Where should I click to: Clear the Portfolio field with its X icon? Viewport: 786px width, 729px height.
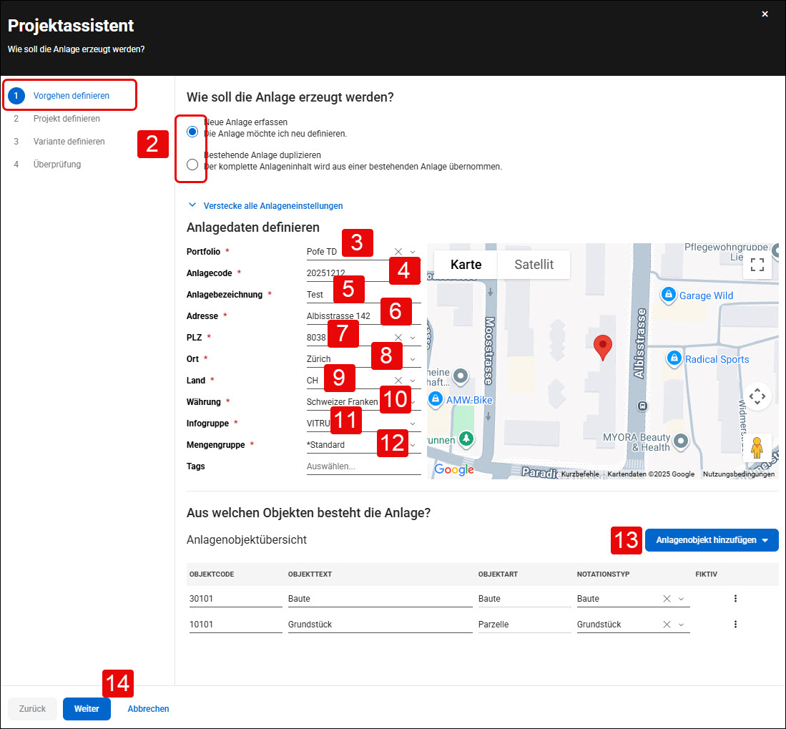[398, 252]
